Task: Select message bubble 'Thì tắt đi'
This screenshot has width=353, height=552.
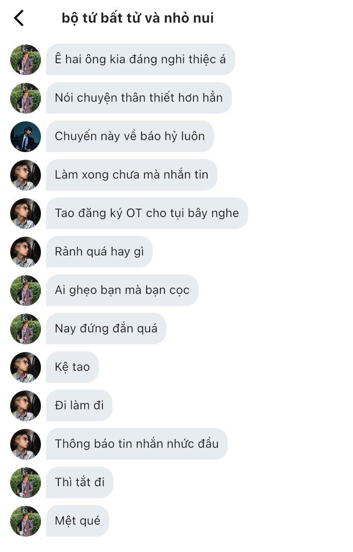Action: point(80,482)
